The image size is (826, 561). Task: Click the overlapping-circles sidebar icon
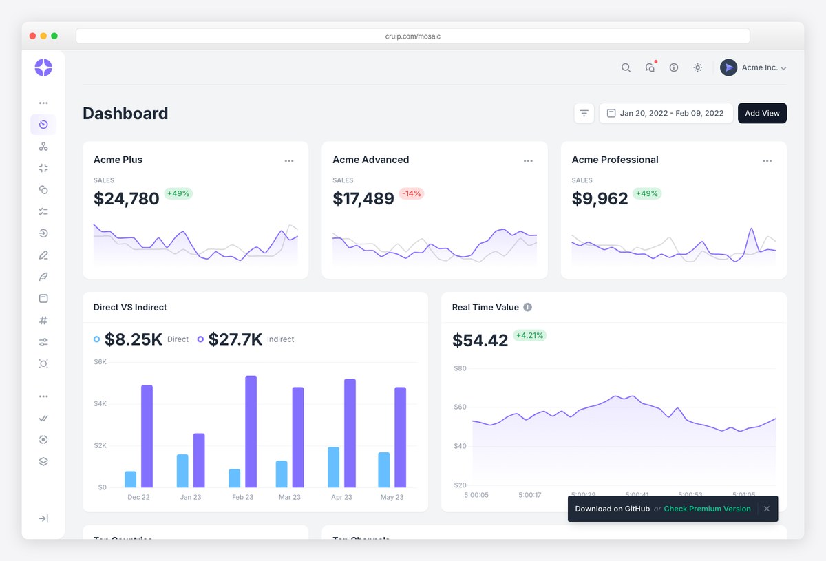43,190
